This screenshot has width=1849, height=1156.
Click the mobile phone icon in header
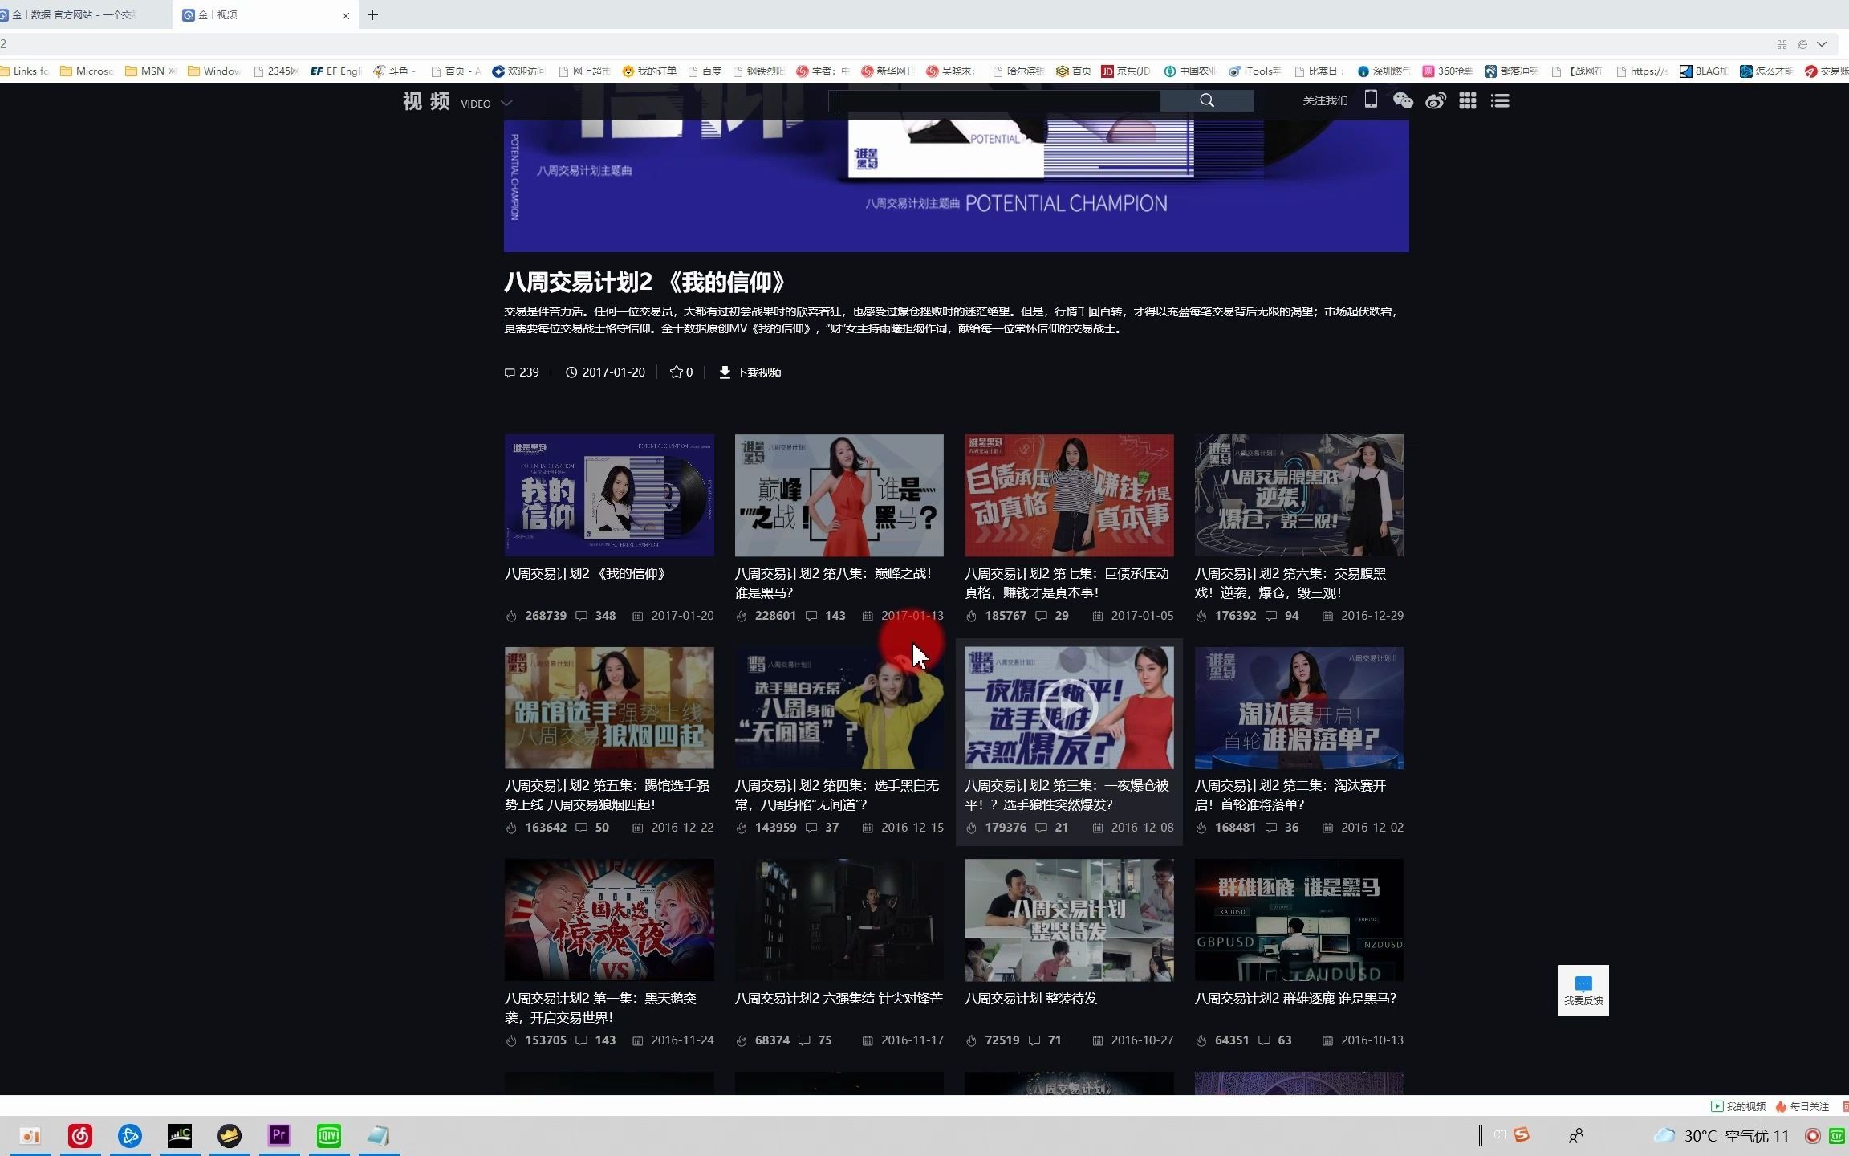[1371, 99]
